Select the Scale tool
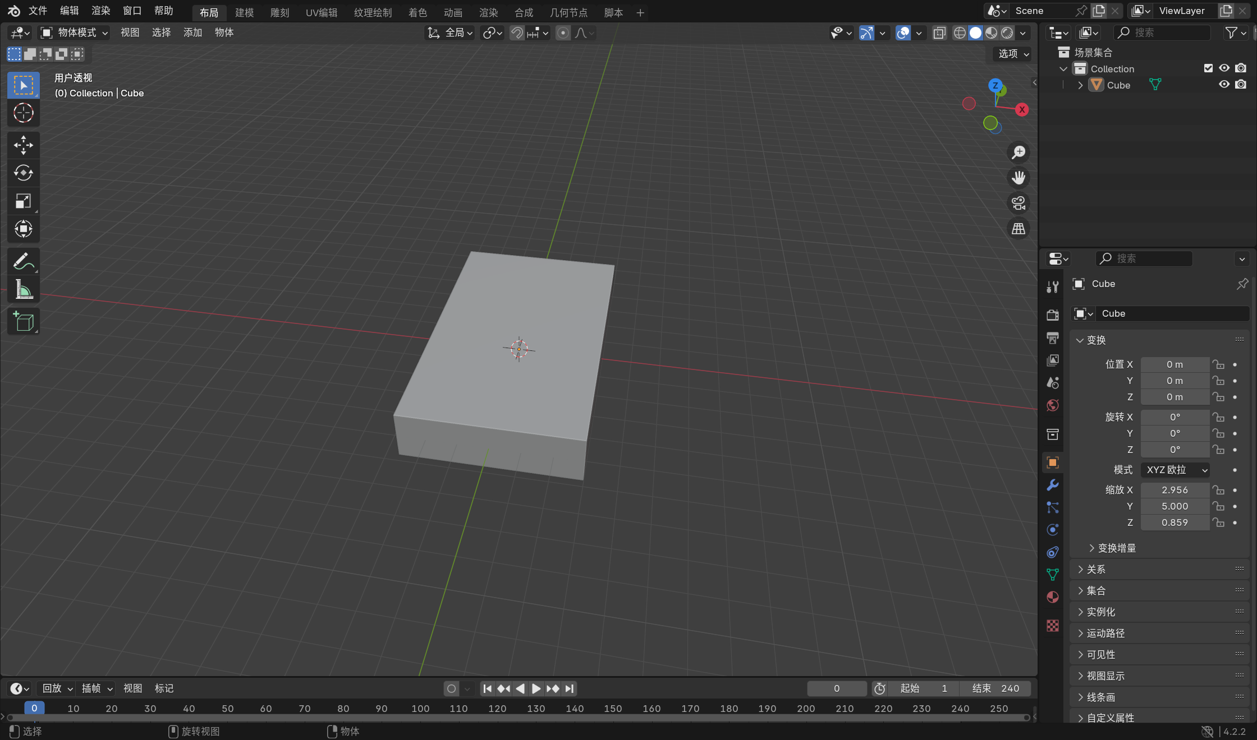The width and height of the screenshot is (1257, 740). pos(23,201)
